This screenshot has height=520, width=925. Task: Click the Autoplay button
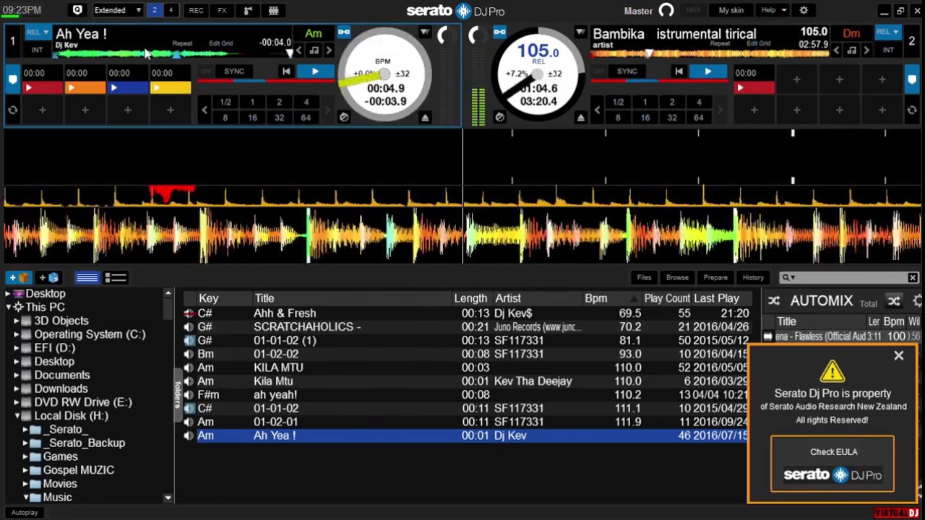pos(25,512)
